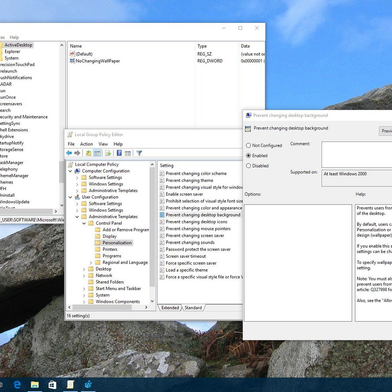Collapse the Control Panel tree node
Screen dimensions: 392x392
84,224
